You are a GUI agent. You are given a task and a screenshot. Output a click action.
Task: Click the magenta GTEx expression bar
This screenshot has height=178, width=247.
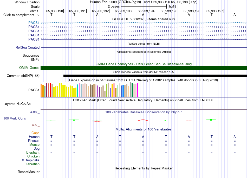138,90
